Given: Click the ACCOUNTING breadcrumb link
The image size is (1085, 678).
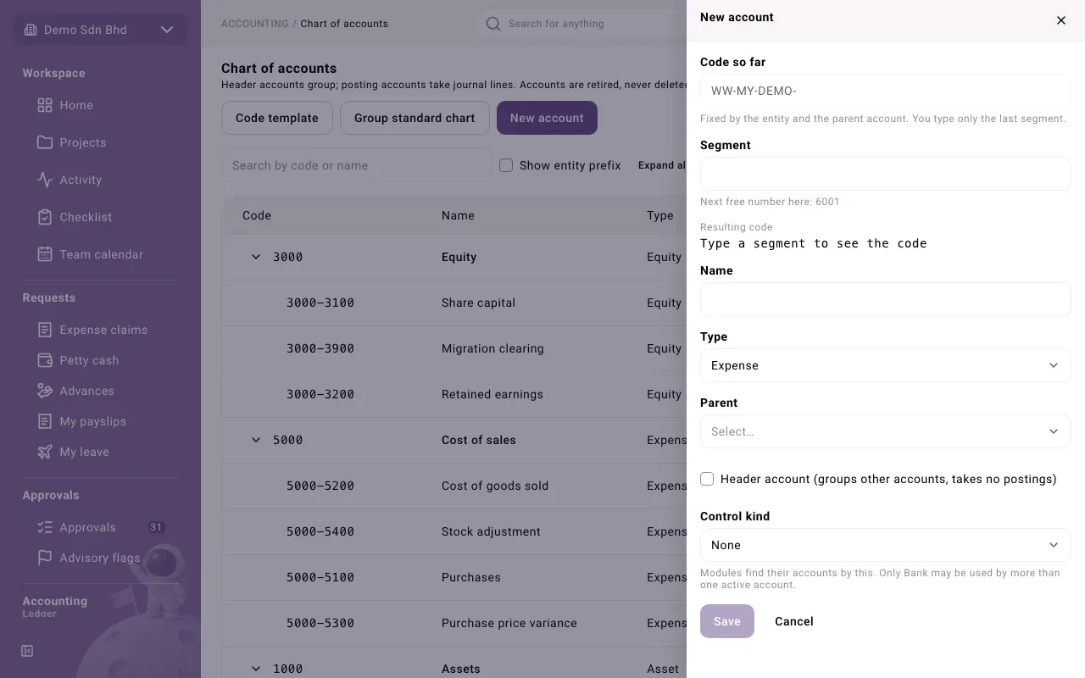Looking at the screenshot, I should [255, 24].
